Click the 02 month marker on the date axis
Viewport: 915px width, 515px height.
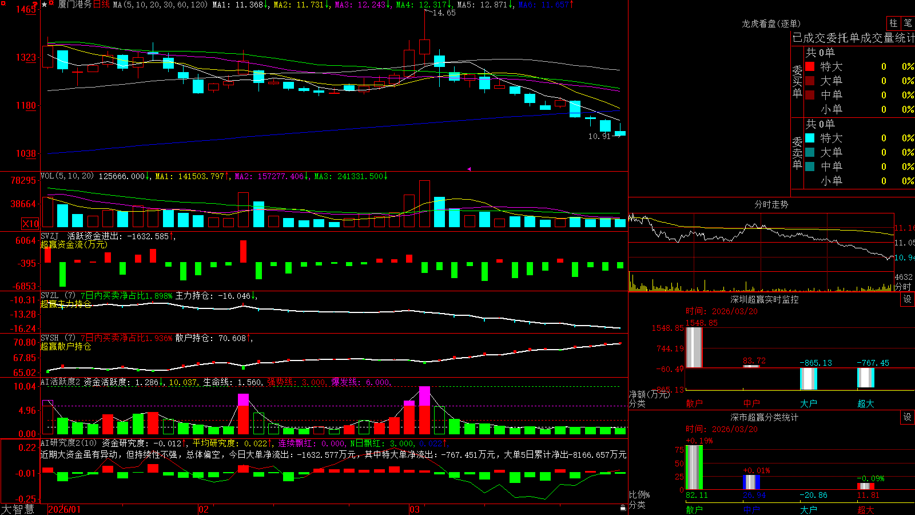pos(203,509)
